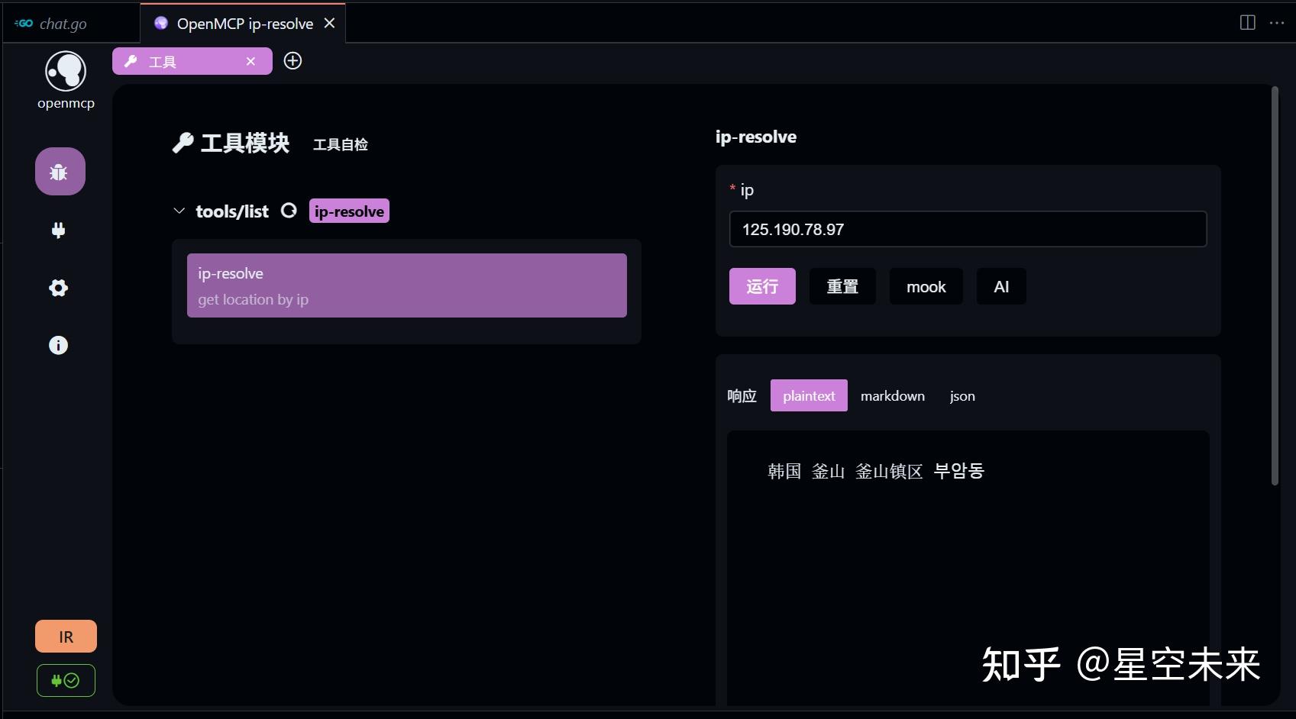This screenshot has width=1296, height=719.
Task: Click the info icon in the sidebar
Action: click(57, 345)
